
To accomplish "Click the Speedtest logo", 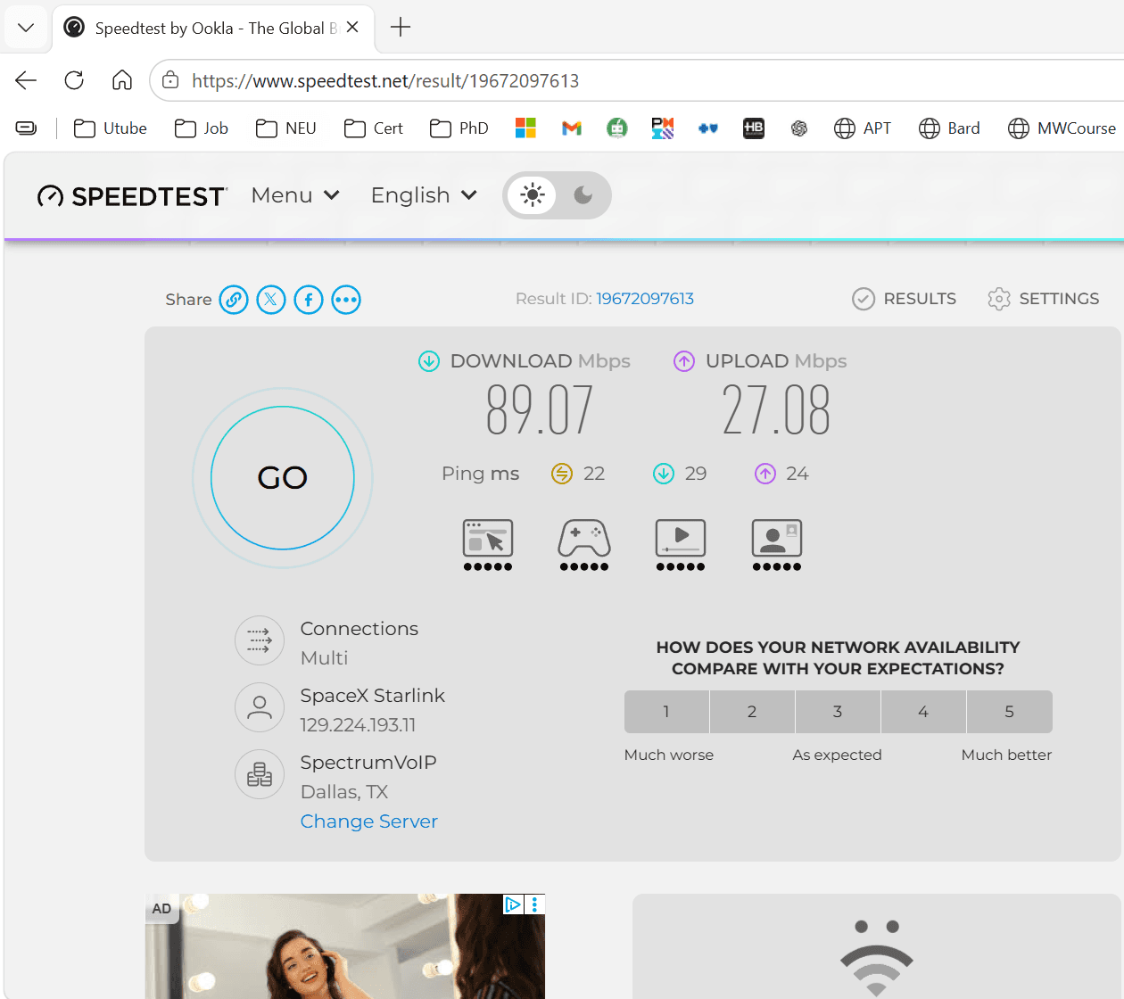I will 132,196.
